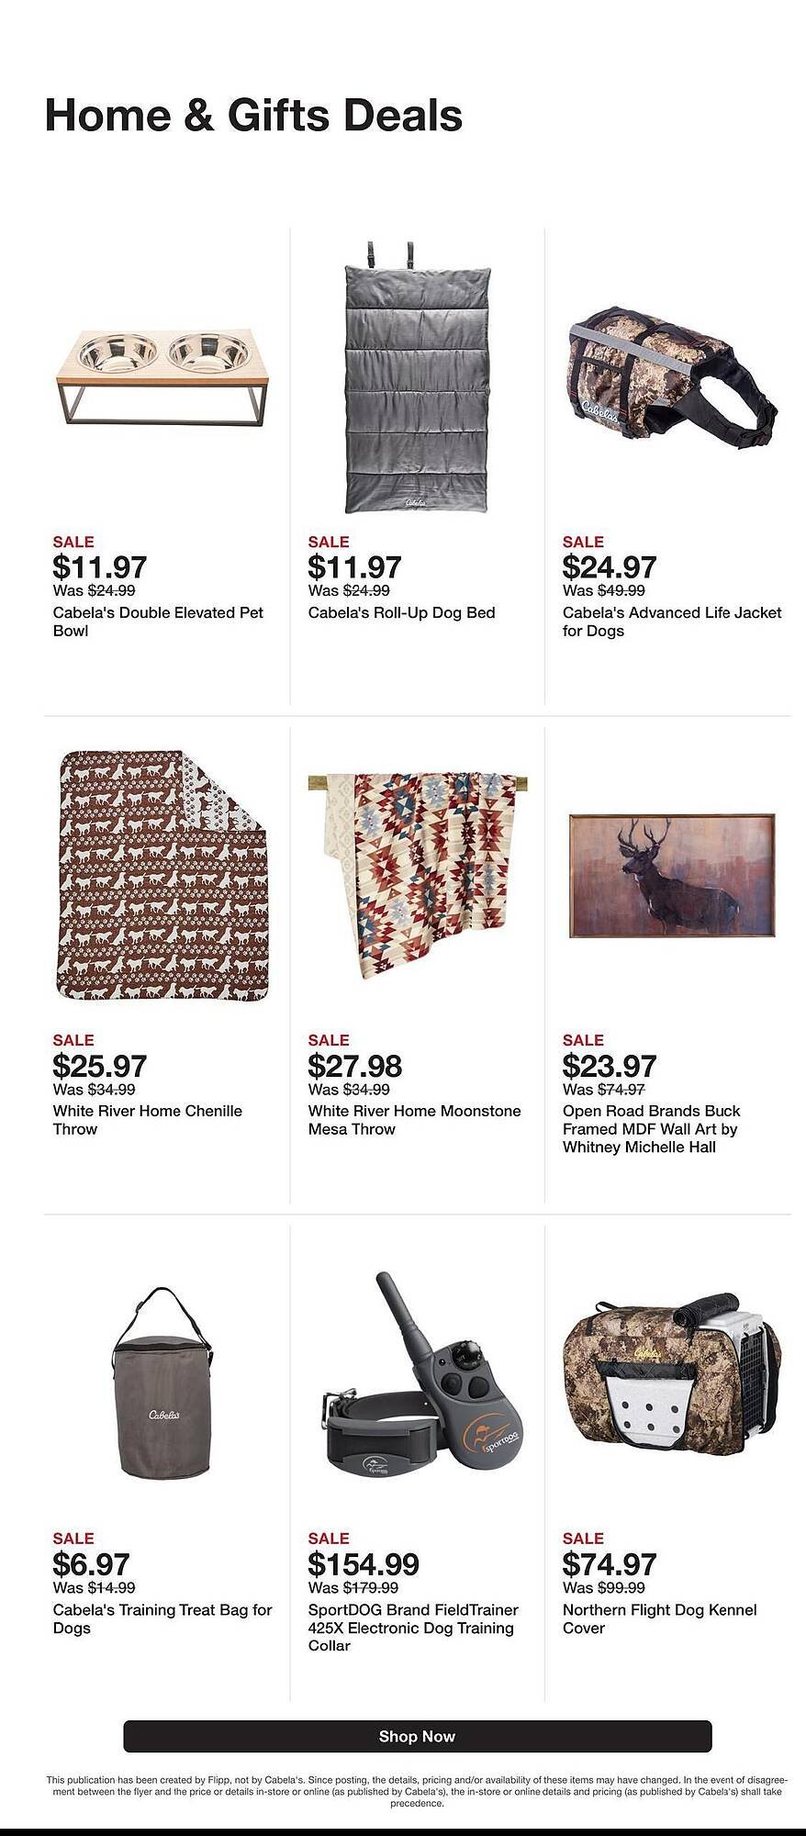
Task: Open the Double Elevated Pet Bowl image
Action: (163, 375)
